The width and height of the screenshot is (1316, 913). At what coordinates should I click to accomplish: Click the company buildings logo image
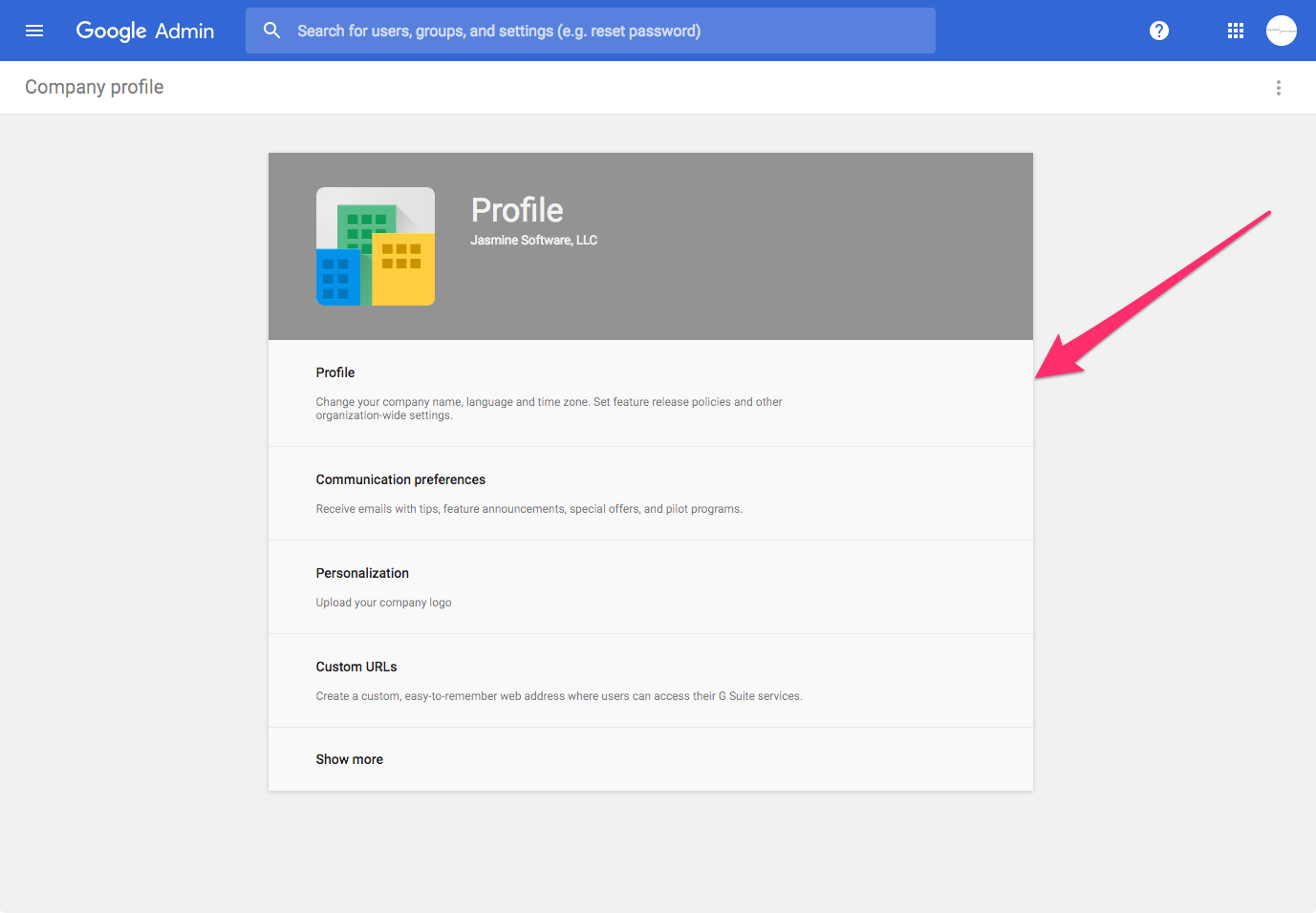(376, 246)
